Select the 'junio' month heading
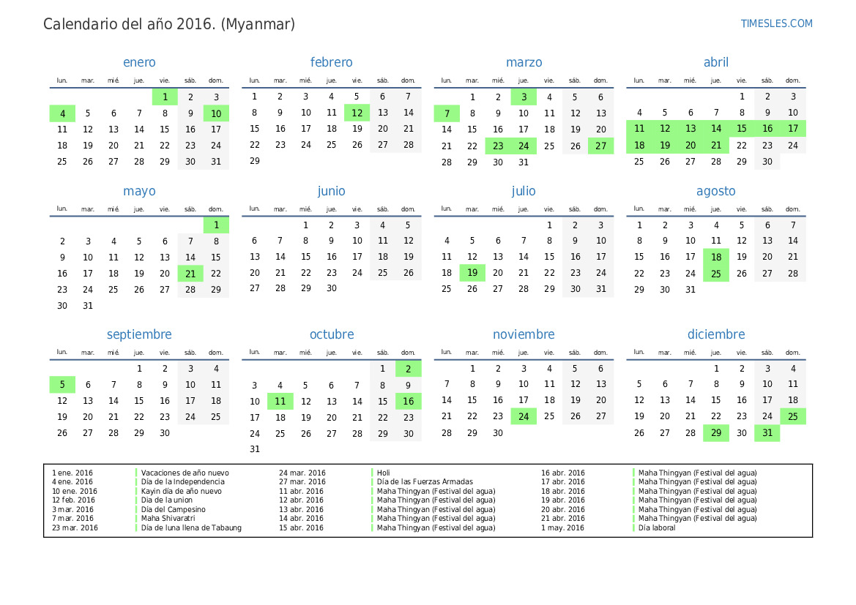856x605 pixels. [x=332, y=191]
